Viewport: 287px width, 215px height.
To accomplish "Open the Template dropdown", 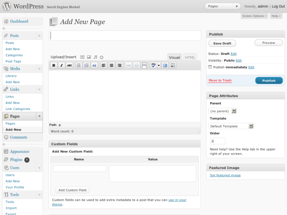I will click(231, 126).
